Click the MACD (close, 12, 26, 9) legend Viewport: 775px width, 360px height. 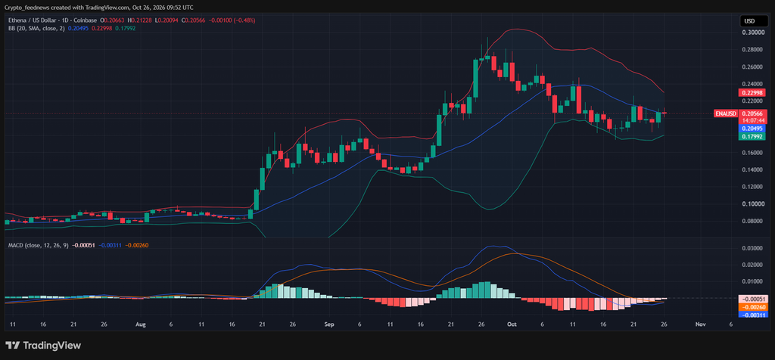[38, 245]
